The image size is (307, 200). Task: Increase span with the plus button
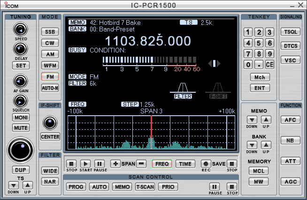pos(115,164)
